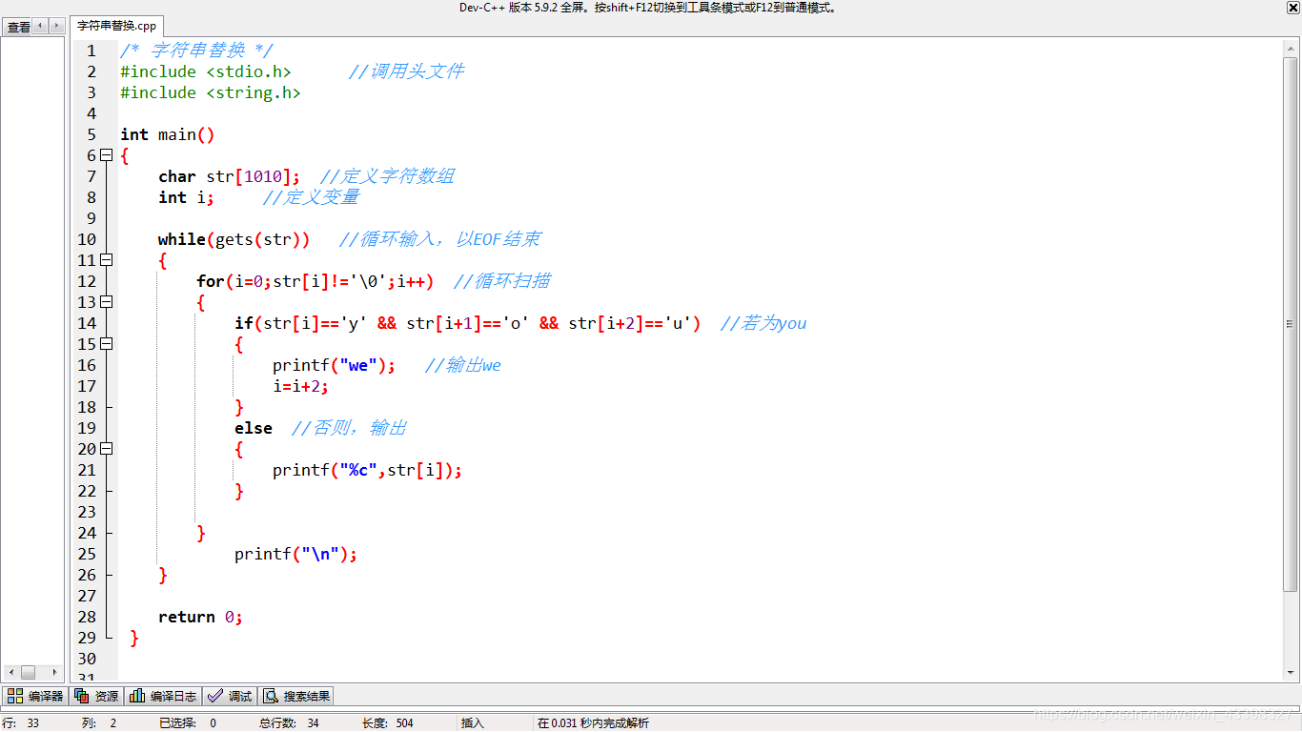Image resolution: width=1302 pixels, height=732 pixels.
Task: Click the 在 0.031 秒内完成解析 status message
Action: pos(593,723)
